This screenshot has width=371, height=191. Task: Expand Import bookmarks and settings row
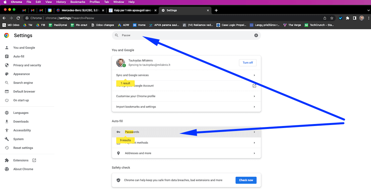tap(186, 107)
